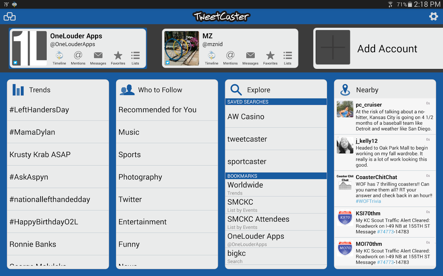Viewport: 443px width, 276px height.
Task: Open #AskAspyn trend
Action: click(x=58, y=177)
